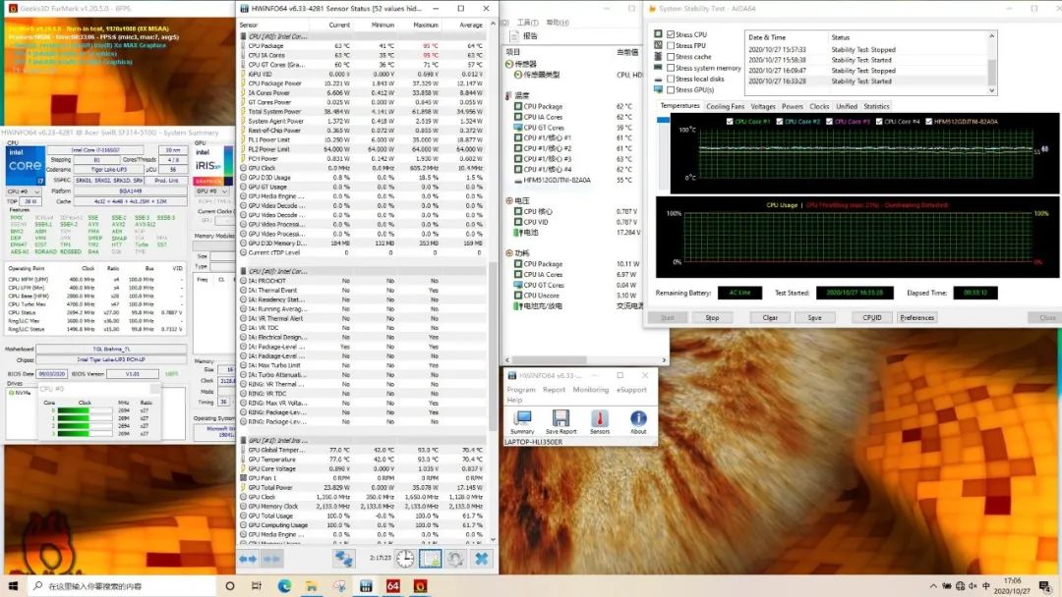Close sensors with the blue X icon
This screenshot has height=597, width=1062.
(482, 559)
